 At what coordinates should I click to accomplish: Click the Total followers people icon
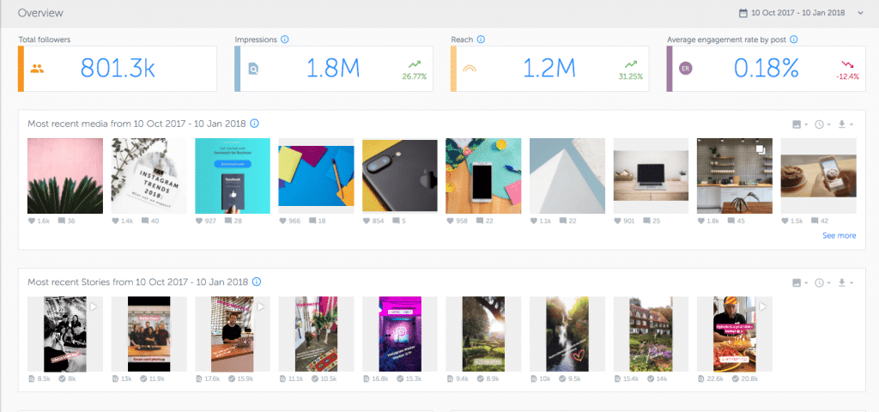click(x=36, y=70)
